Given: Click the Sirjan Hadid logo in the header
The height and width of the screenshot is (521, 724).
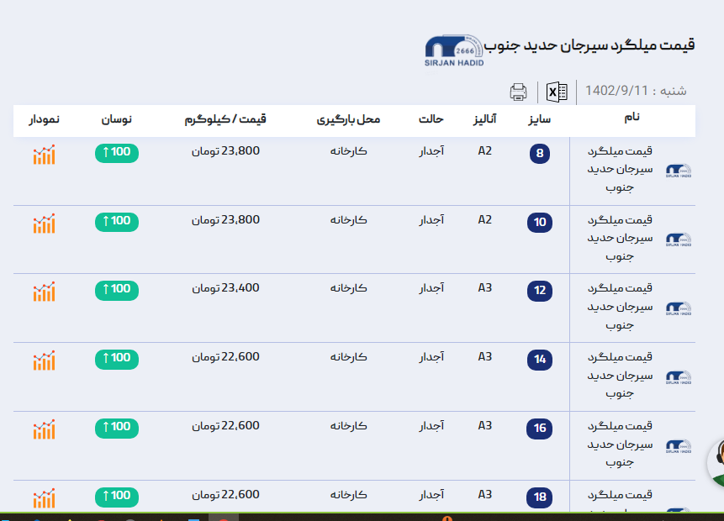Looking at the screenshot, I should coord(454,52).
